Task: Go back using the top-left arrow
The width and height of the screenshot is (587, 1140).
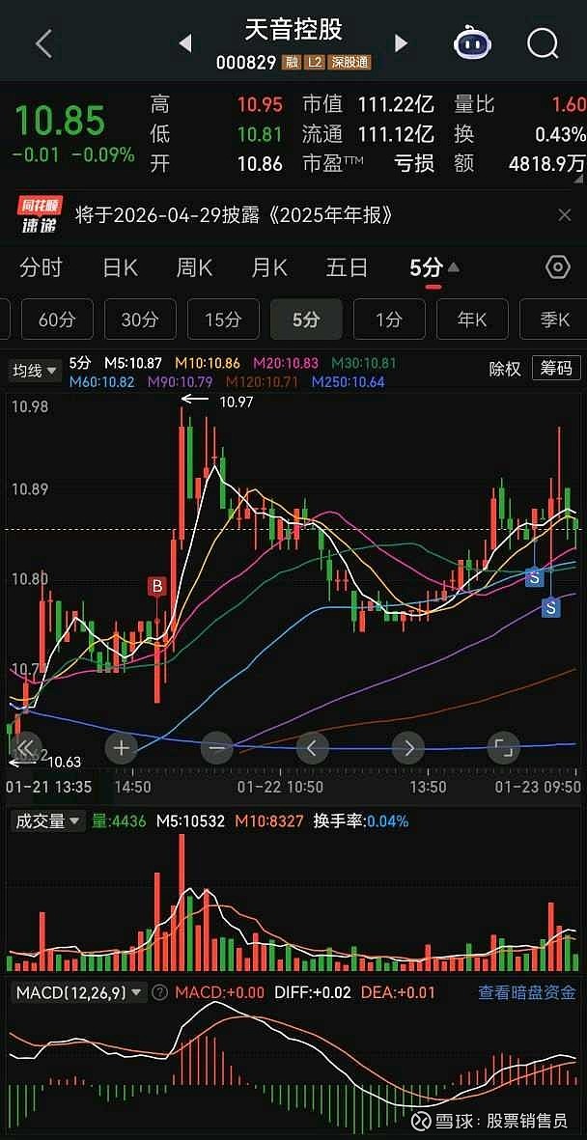Action: click(x=43, y=44)
